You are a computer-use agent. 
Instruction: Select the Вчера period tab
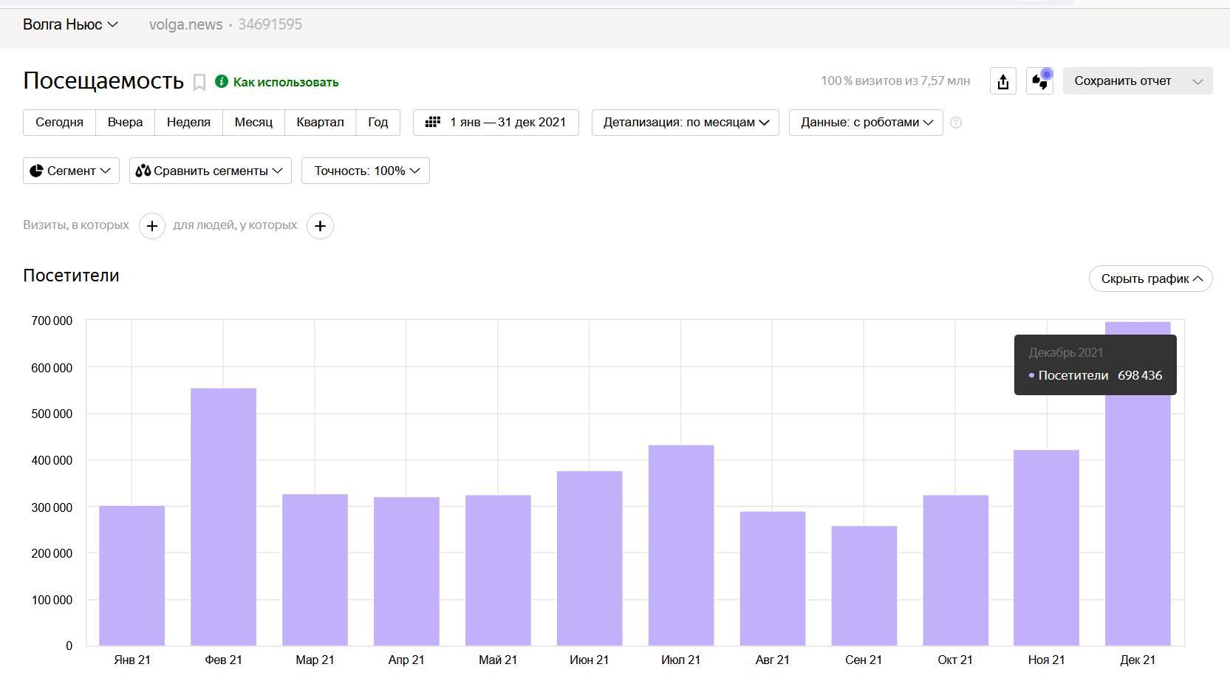125,123
